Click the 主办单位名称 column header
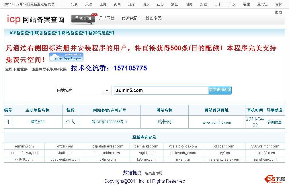 [x=37, y=110]
